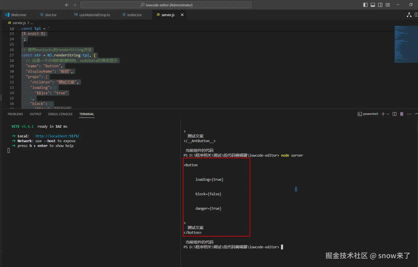This screenshot has height=267, width=418.
Task: Click the </Button> closing tag in terminal
Action: (193, 233)
